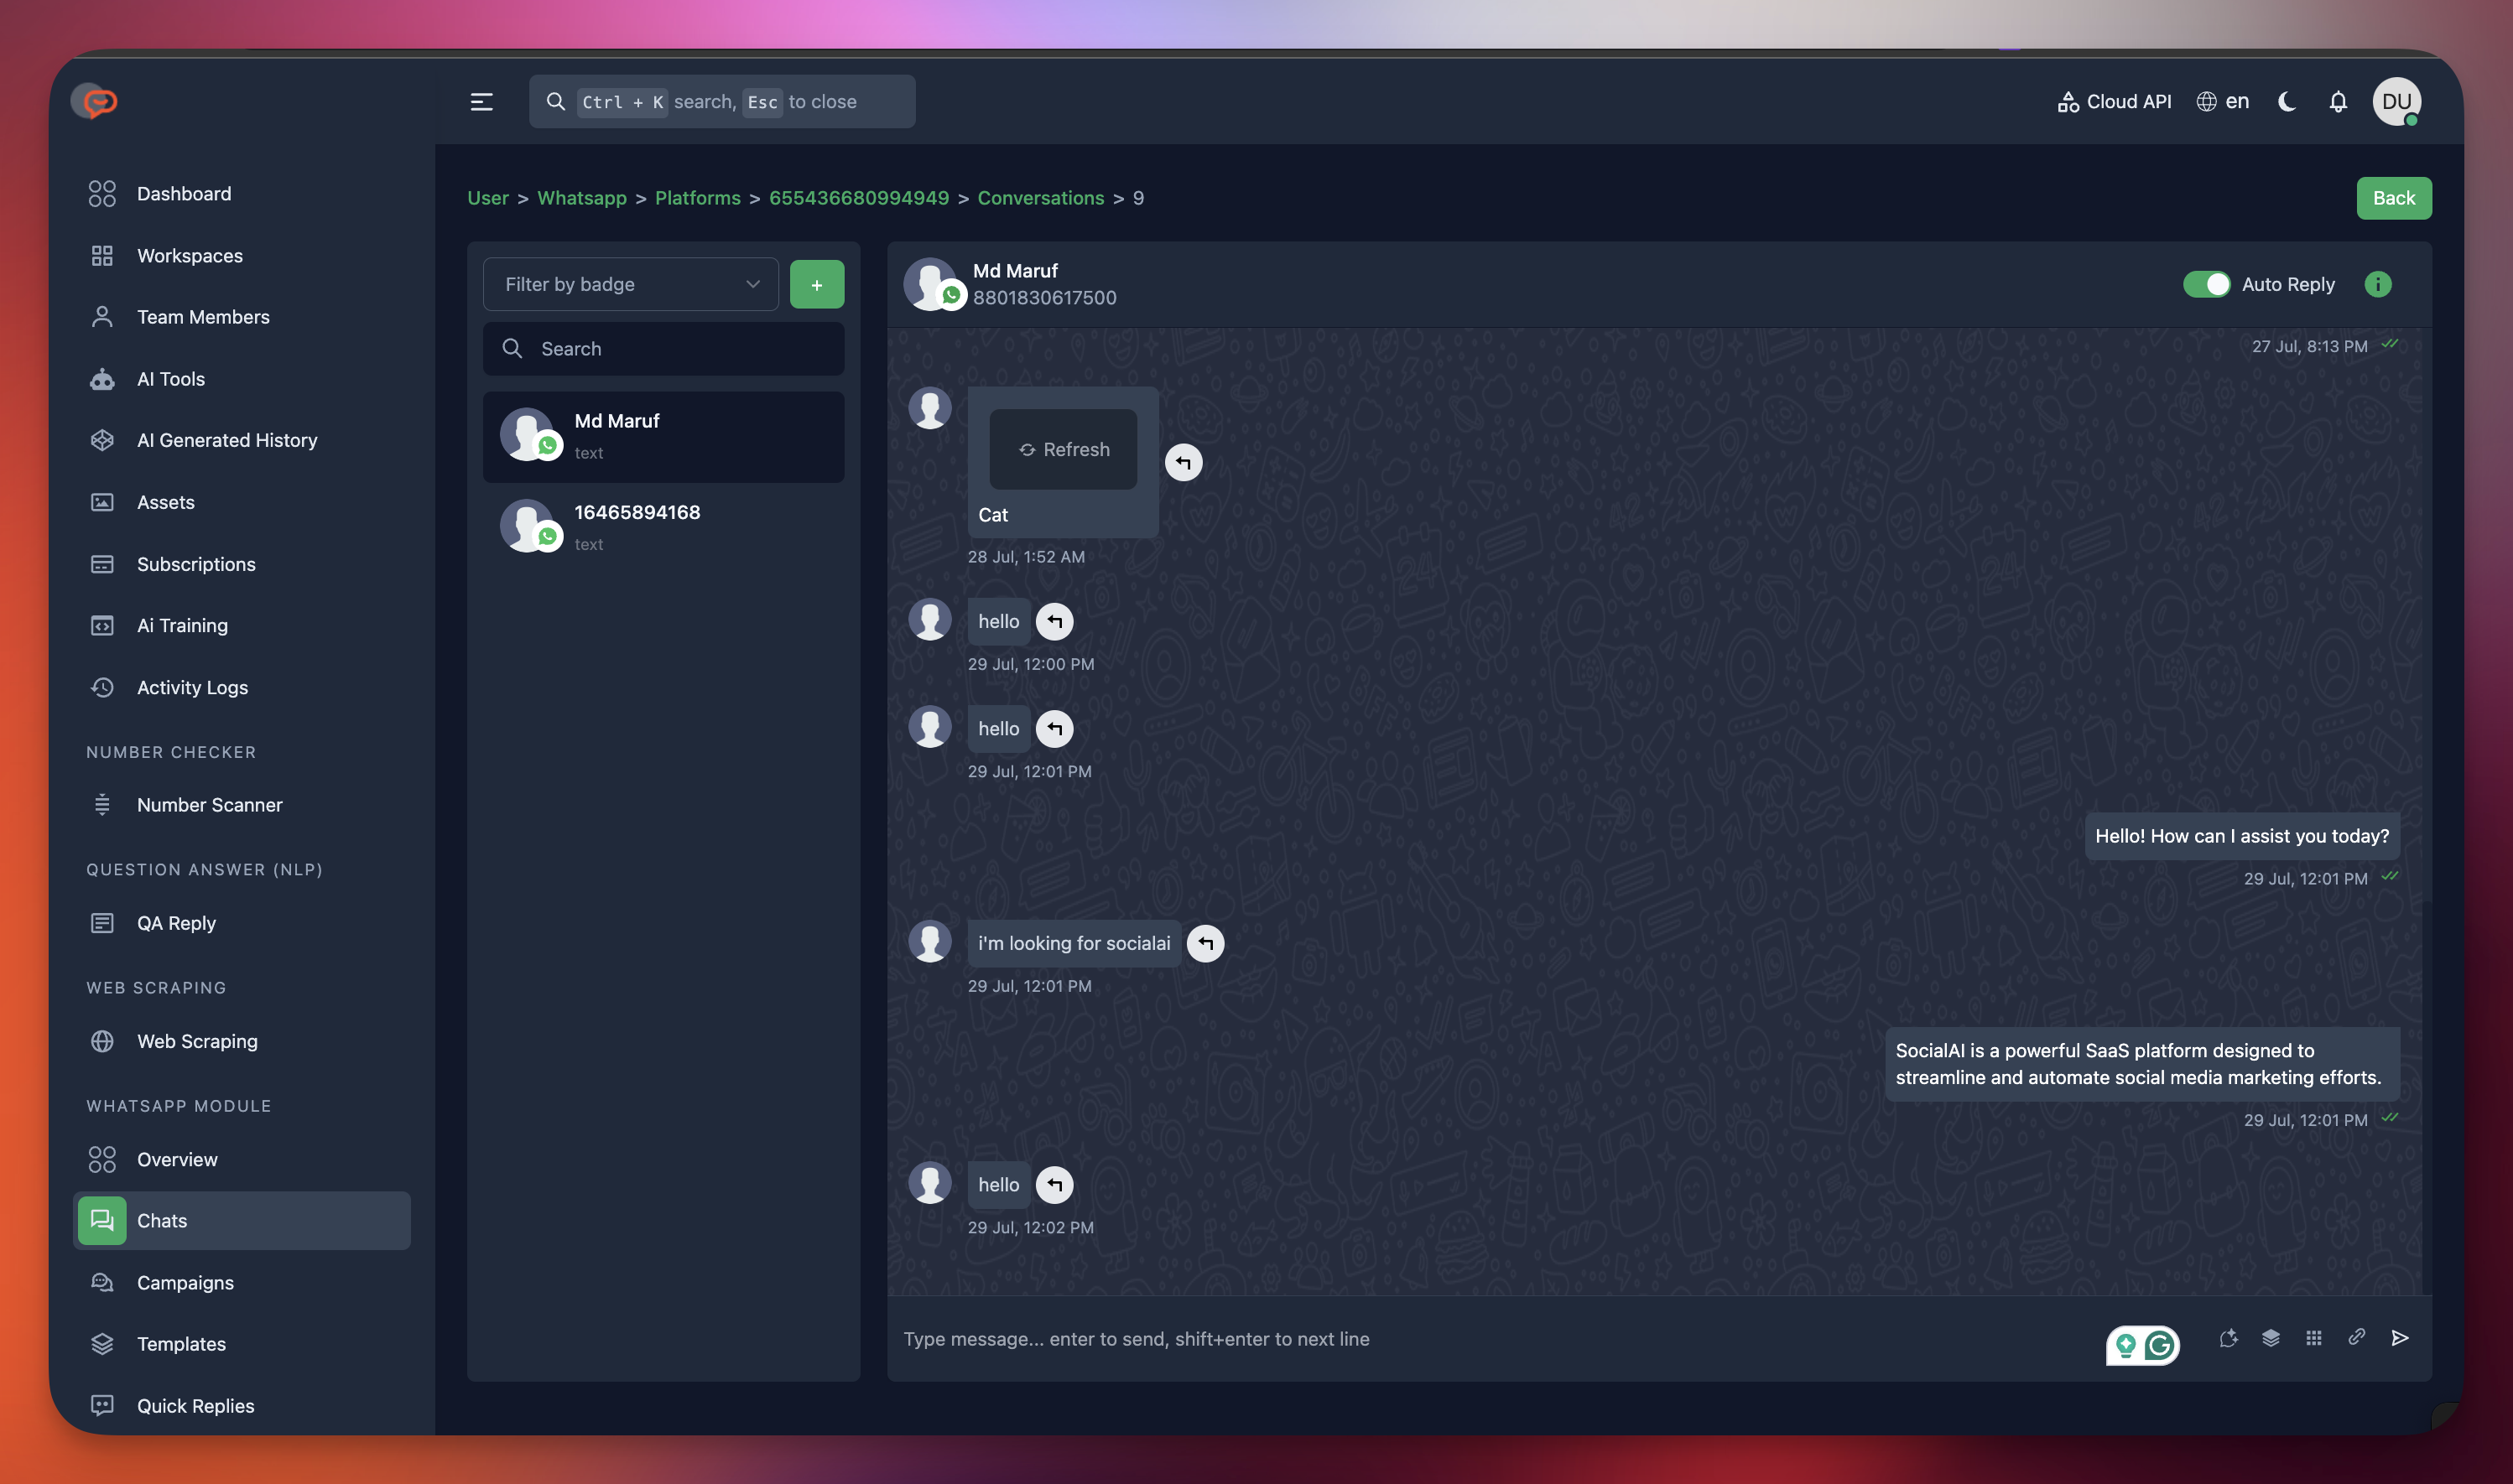
Task: Toggle dark mode moon icon
Action: [2287, 102]
